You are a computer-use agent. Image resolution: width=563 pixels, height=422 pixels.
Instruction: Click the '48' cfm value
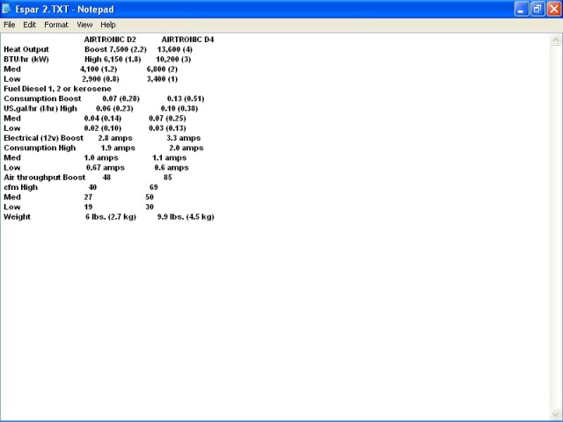point(106,178)
